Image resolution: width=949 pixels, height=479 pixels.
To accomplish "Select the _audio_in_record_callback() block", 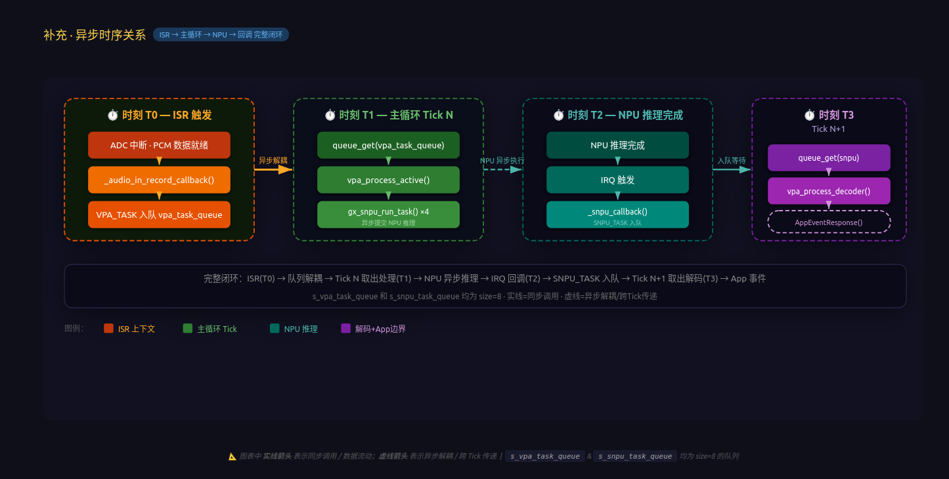I will tap(159, 180).
